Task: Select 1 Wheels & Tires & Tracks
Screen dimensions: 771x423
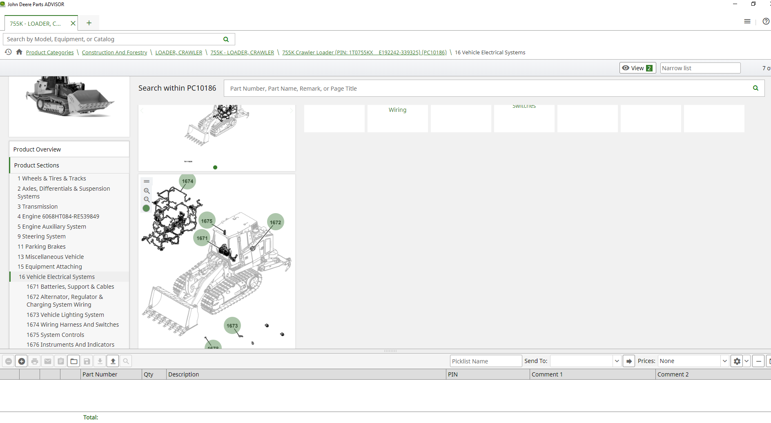Action: tap(52, 178)
